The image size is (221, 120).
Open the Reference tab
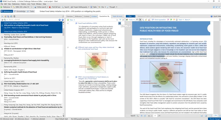(78, 16)
